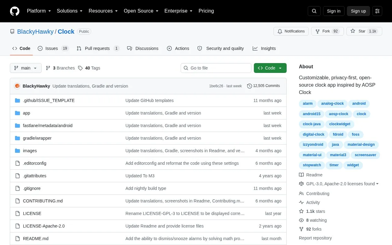
Task: Click the .github/ISSUE_TEMPLATE folder icon
Action: point(17,100)
